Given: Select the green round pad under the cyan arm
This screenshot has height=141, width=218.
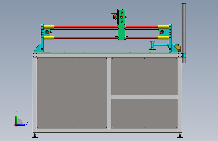Looking at the screenshot, I should pyautogui.click(x=152, y=49).
